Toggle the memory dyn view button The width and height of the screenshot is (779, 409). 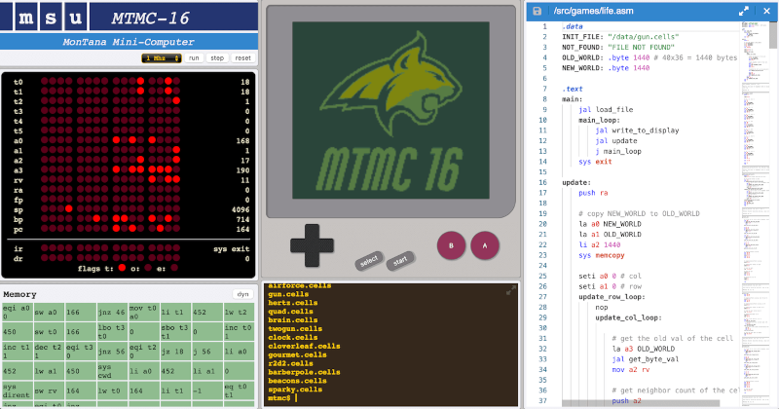pos(241,293)
